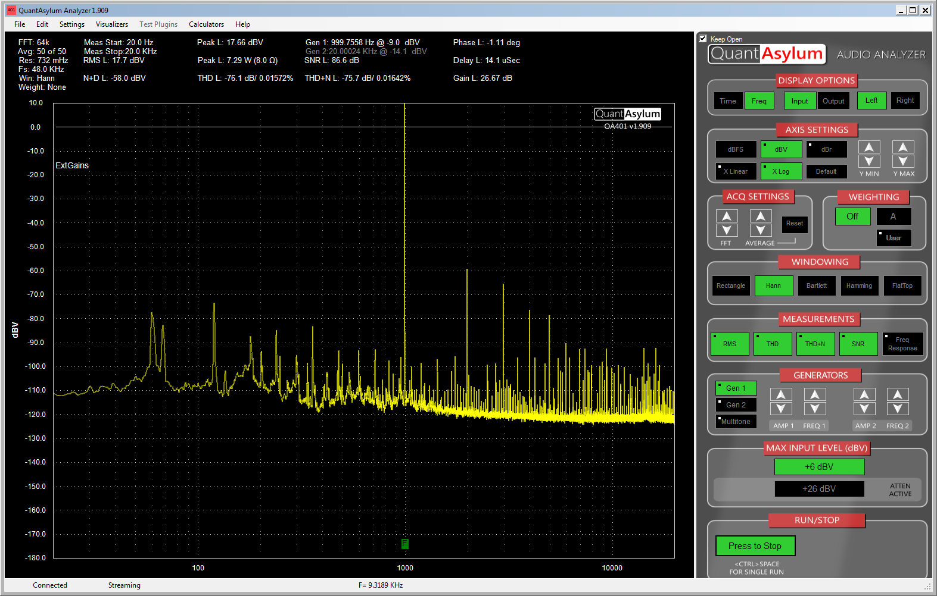Click the QuantAsylum logo in the side panel
937x596 pixels.
click(x=767, y=54)
